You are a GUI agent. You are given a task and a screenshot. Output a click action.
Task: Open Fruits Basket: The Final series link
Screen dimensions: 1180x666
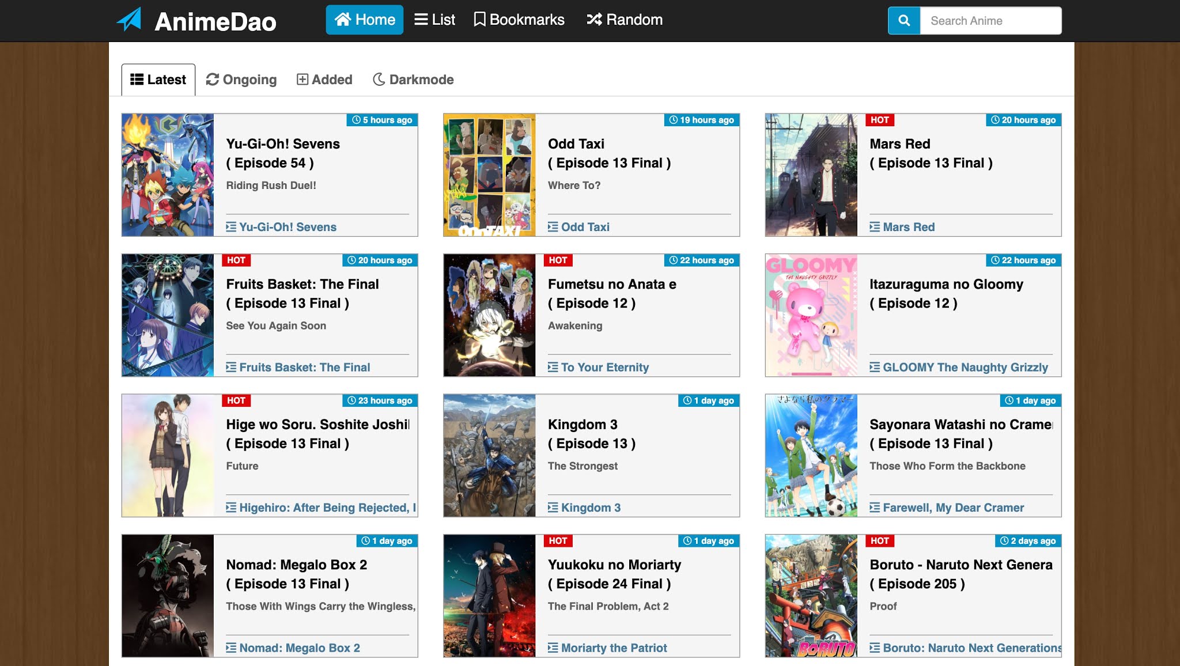tap(304, 367)
